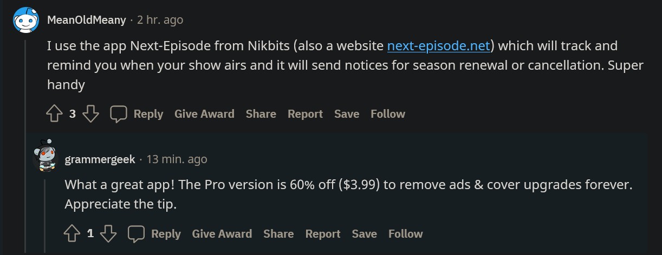This screenshot has width=662, height=255.
Task: Save MeanOldMeany's comment
Action: tap(347, 114)
